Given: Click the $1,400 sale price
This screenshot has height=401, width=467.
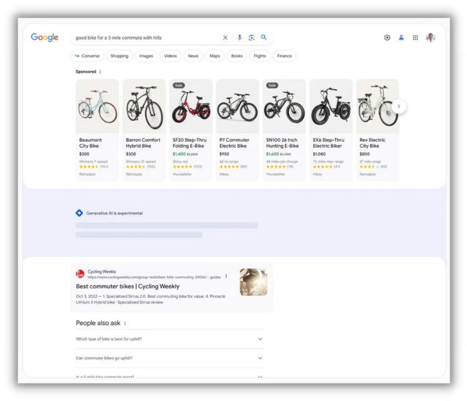Looking at the screenshot, I should [x=179, y=154].
